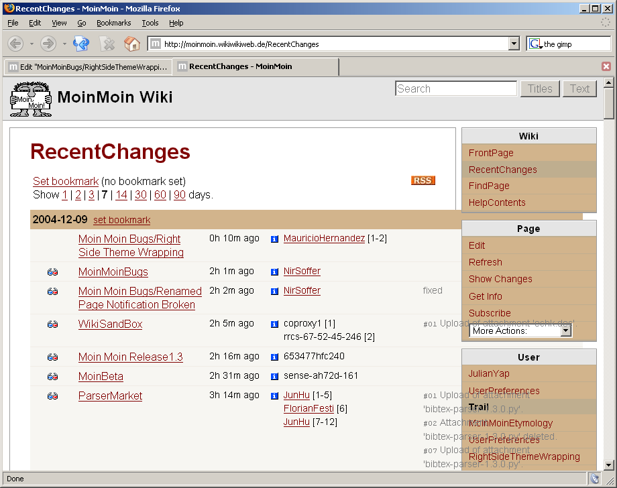Switch to the Edit MoinMoinBugs/RightSideThemeWrapping tab
The image size is (617, 488).
pyautogui.click(x=89, y=67)
